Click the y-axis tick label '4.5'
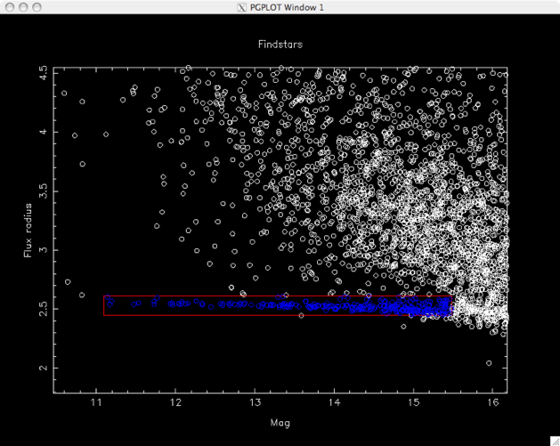The image size is (560, 446). pyautogui.click(x=44, y=73)
